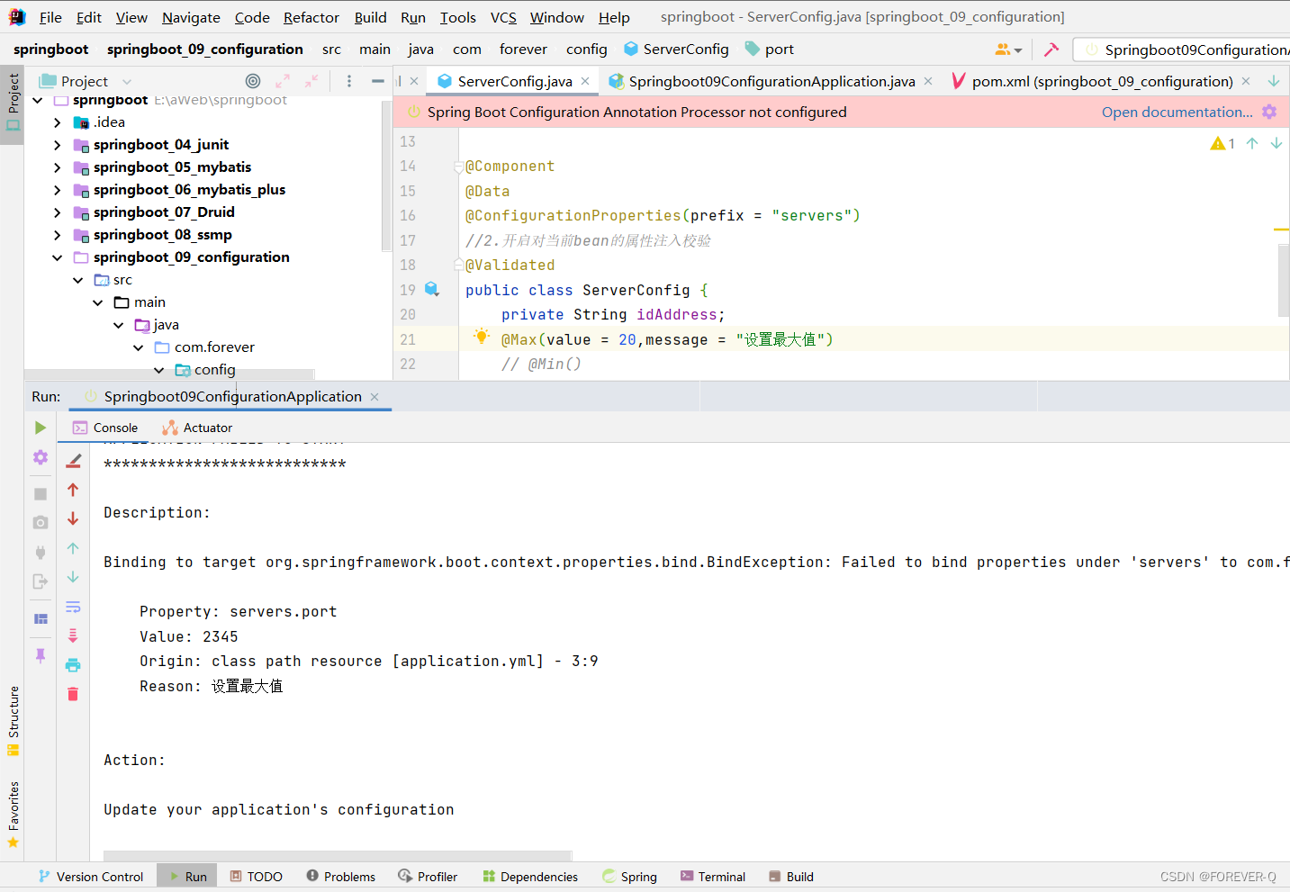
Task: Print console contents with the printer icon
Action: point(73,665)
